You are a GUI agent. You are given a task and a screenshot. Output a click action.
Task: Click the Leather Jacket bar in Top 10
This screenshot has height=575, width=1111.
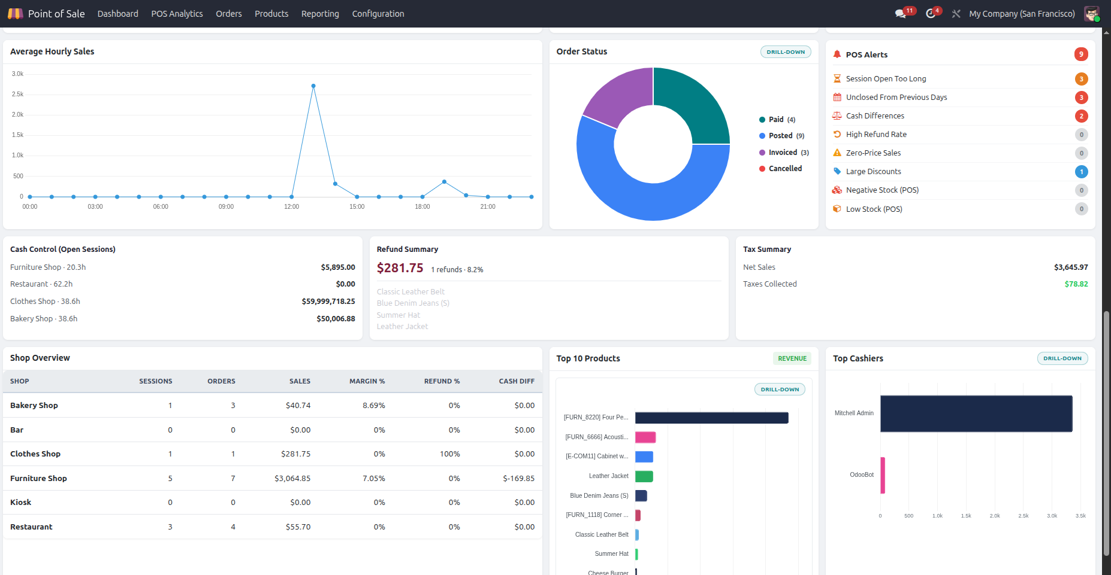(x=644, y=476)
